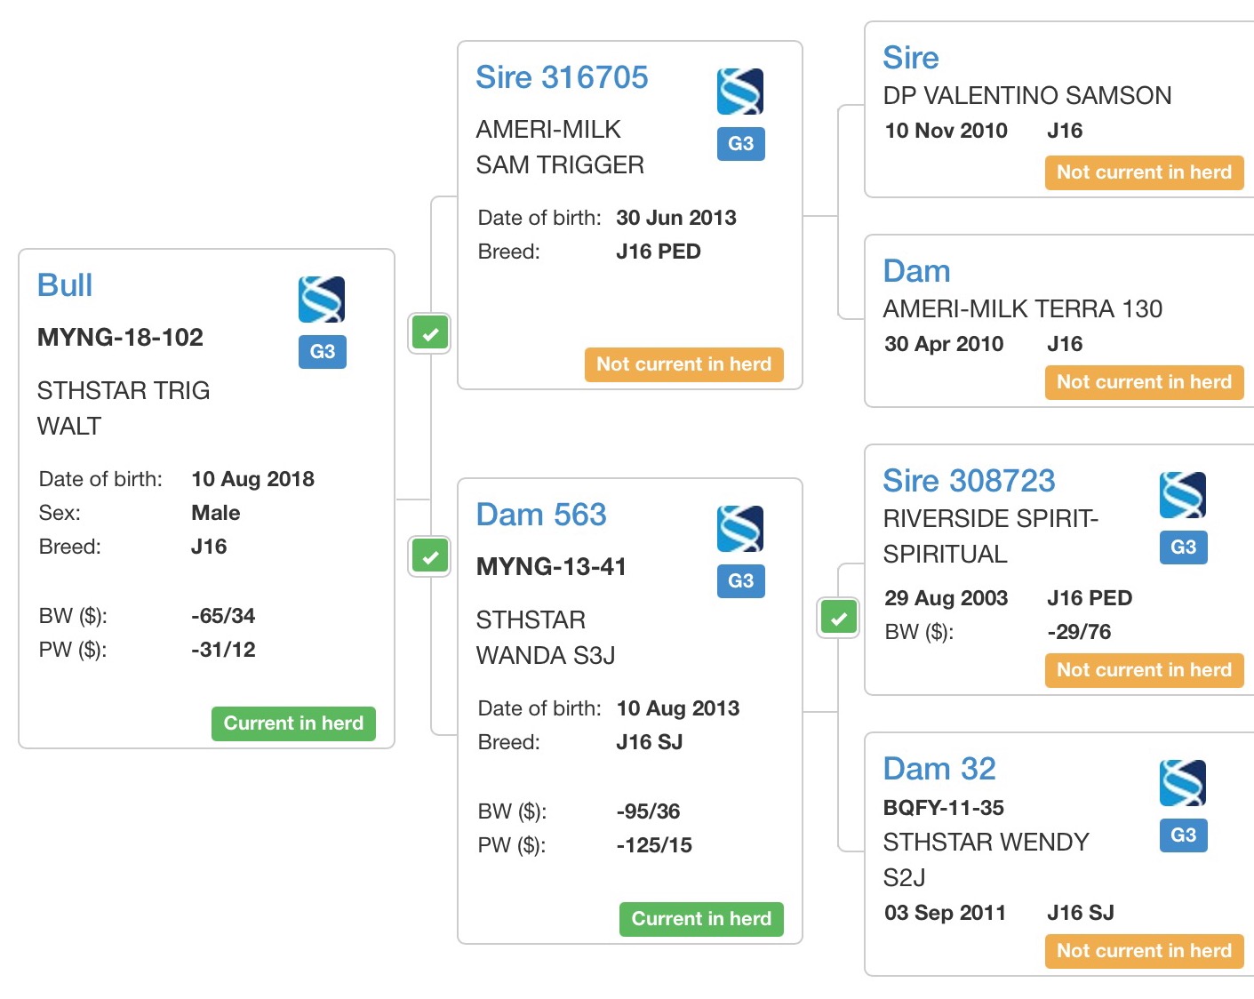
Task: Click DNA icon on Sire 308723 card
Action: pos(1182,495)
